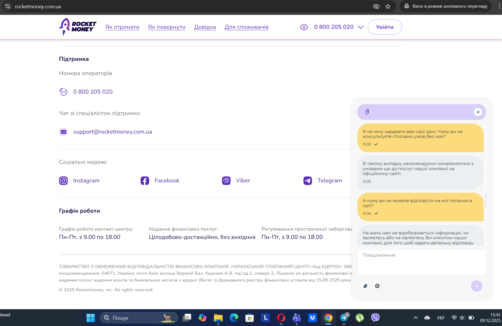Click the incognito mode indicator
This screenshot has height=326, width=502.
point(446,6)
